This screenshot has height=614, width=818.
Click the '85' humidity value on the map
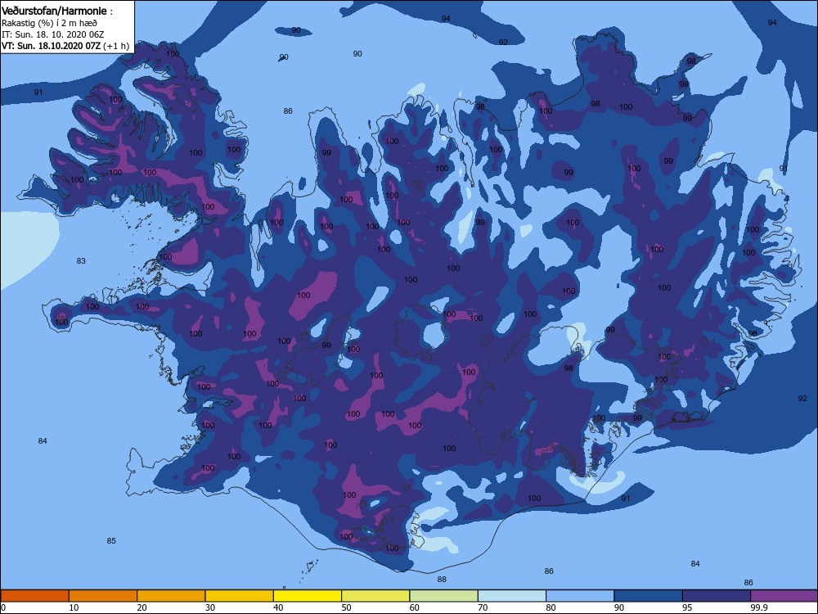111,541
